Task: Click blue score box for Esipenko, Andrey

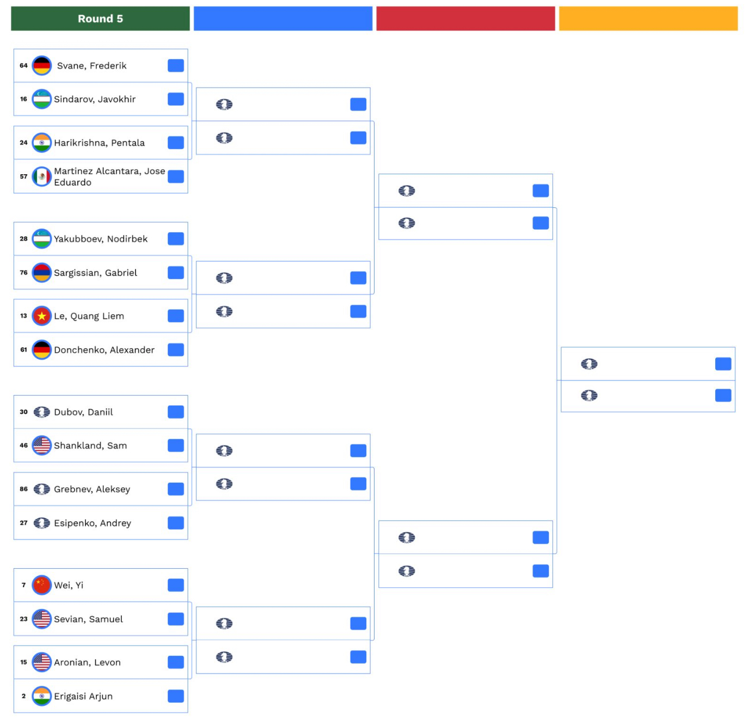Action: coord(176,523)
